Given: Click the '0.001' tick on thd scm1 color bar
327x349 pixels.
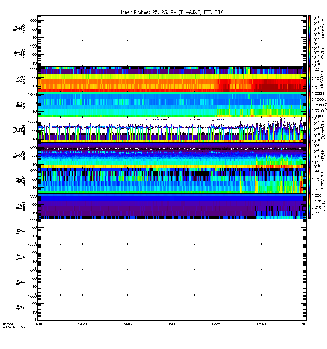Looking at the screenshot, I should coord(317,213).
